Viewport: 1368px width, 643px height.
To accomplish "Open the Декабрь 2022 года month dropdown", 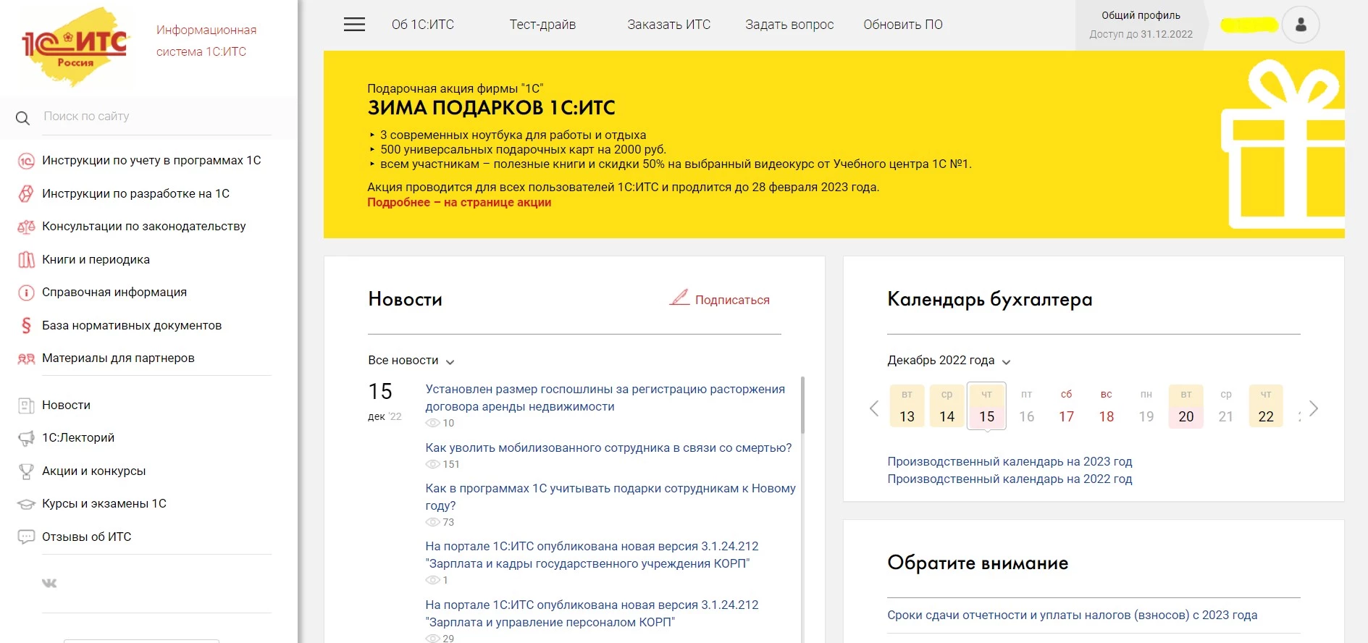I will tap(949, 361).
